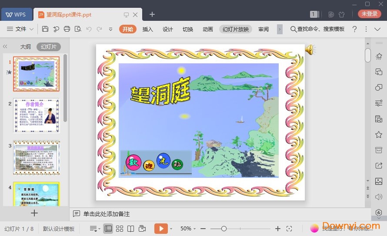
Task: Select the 动画 ribbon tab
Action: tap(208, 29)
